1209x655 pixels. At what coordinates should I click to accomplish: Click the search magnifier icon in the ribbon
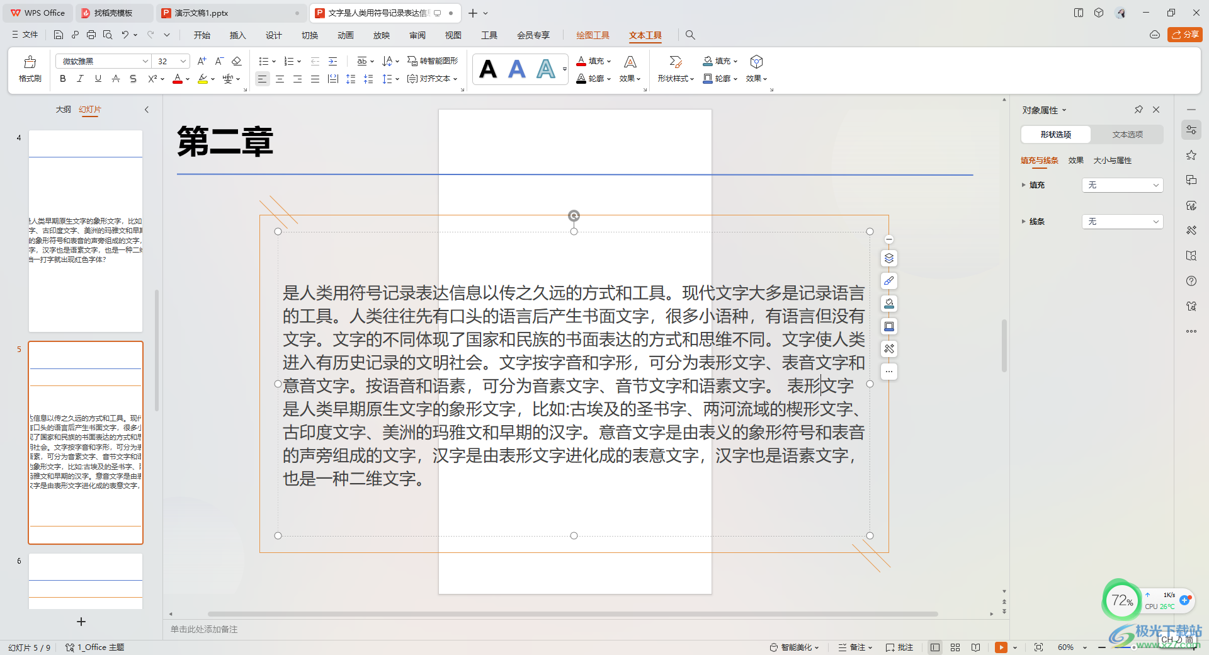pyautogui.click(x=690, y=35)
